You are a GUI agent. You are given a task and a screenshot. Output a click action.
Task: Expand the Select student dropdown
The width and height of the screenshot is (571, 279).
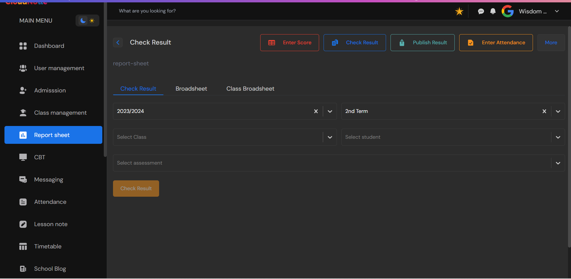point(558,137)
